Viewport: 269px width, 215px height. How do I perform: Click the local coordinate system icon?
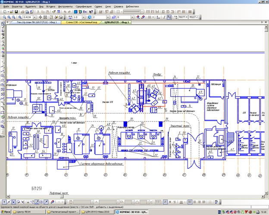pyautogui.click(x=158, y=17)
